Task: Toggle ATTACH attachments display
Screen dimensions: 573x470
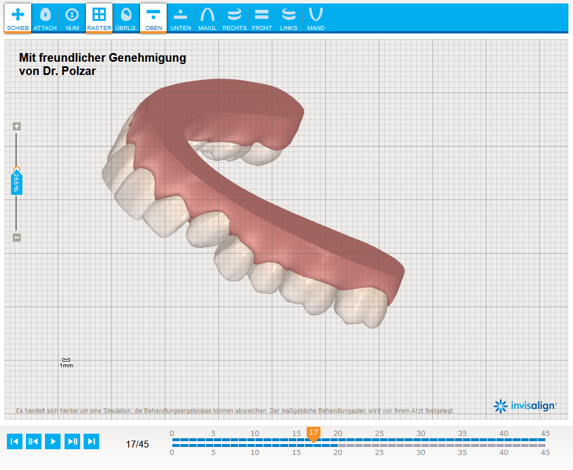Action: coord(45,18)
